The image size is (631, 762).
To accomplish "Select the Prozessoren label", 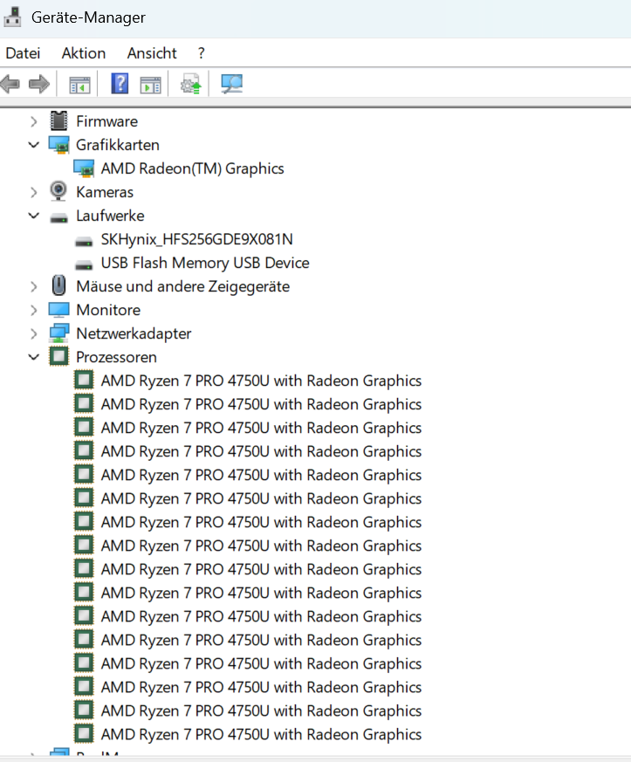I will pos(116,357).
